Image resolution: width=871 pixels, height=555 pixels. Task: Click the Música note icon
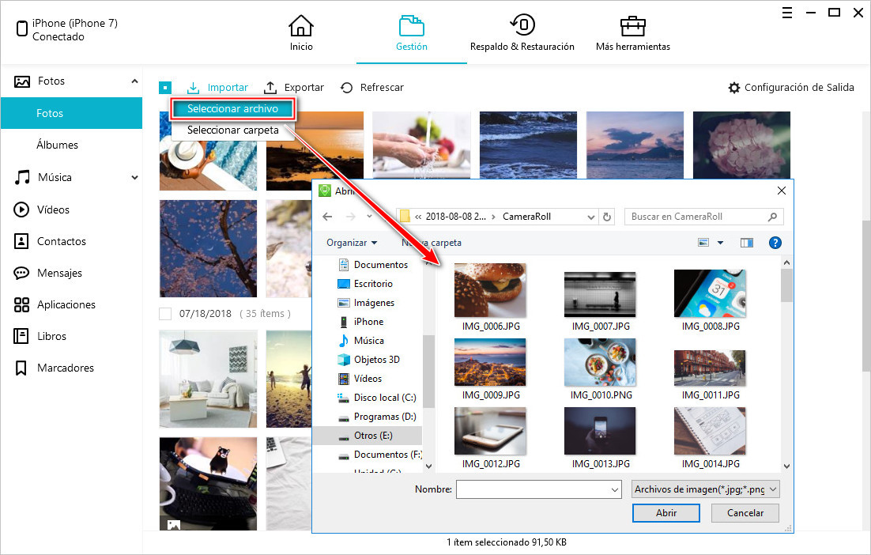coord(21,178)
